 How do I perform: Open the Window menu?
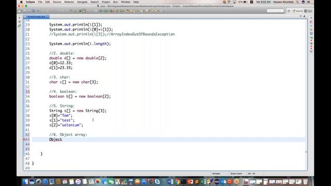point(126,2)
